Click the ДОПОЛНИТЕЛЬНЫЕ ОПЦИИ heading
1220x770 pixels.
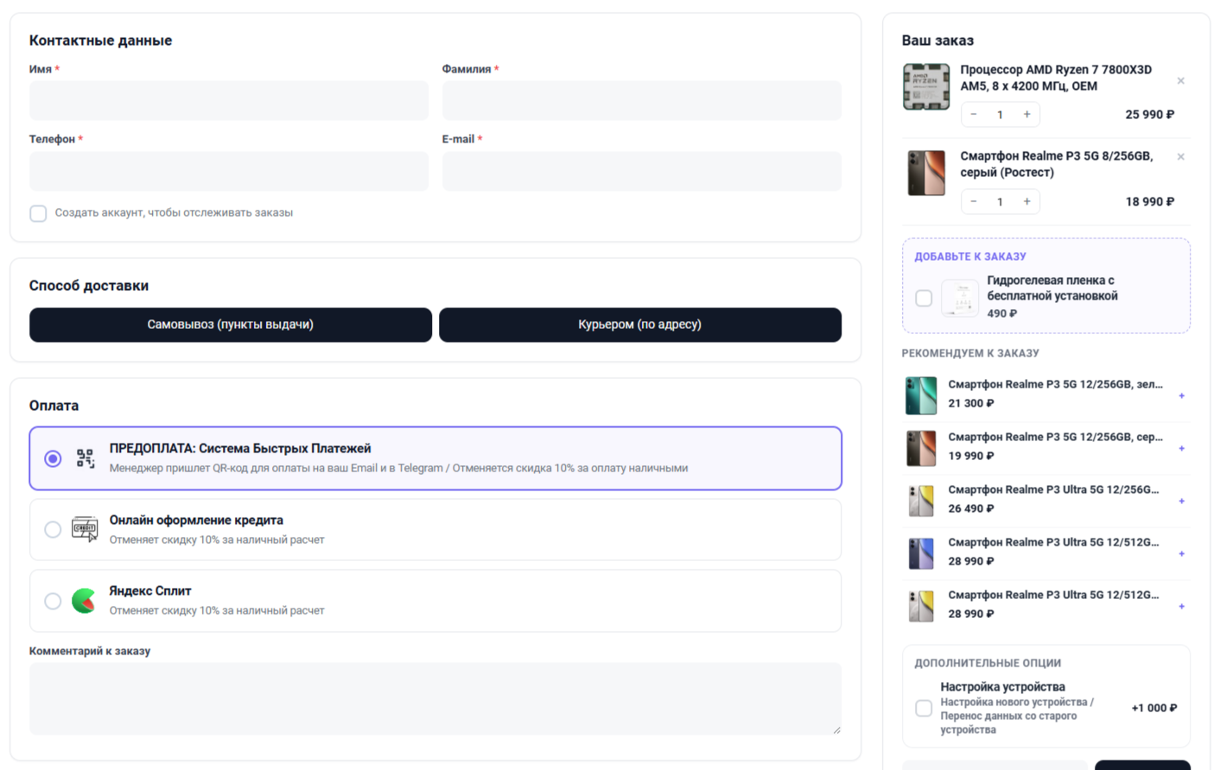(988, 663)
